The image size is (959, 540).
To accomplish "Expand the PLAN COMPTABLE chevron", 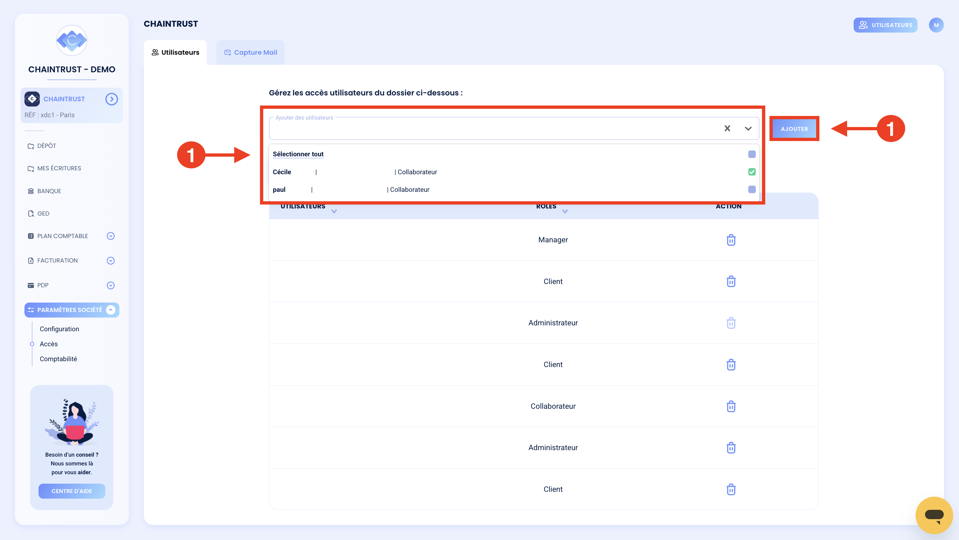I will click(x=111, y=236).
